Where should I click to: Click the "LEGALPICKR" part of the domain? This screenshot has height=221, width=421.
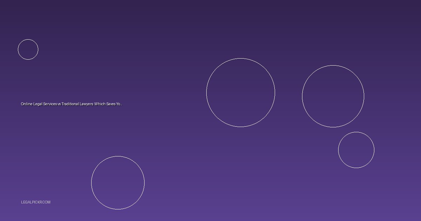tap(31, 202)
